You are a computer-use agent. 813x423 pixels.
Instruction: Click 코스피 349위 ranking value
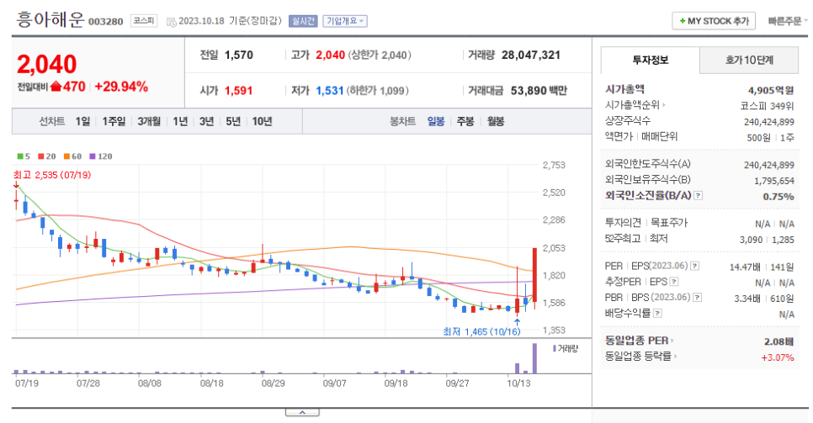coord(767,106)
